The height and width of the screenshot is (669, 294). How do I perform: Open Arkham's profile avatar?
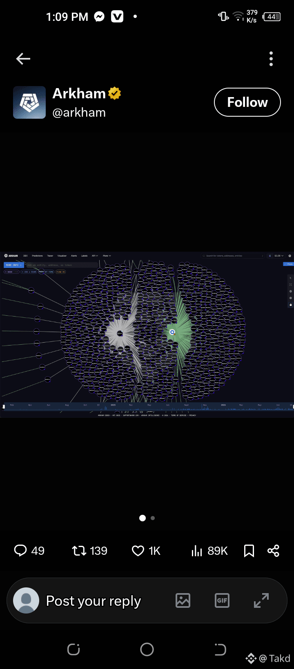point(29,102)
